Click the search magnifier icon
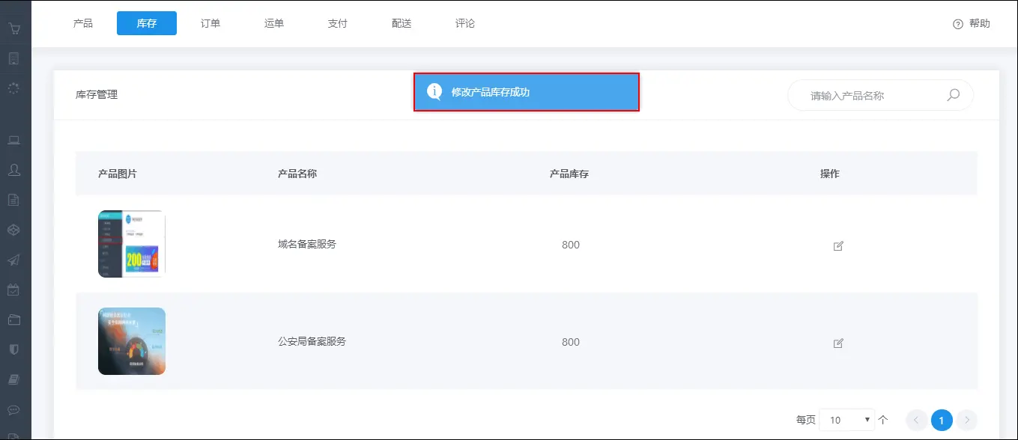Screen dimensions: 1018x440 click(953, 95)
